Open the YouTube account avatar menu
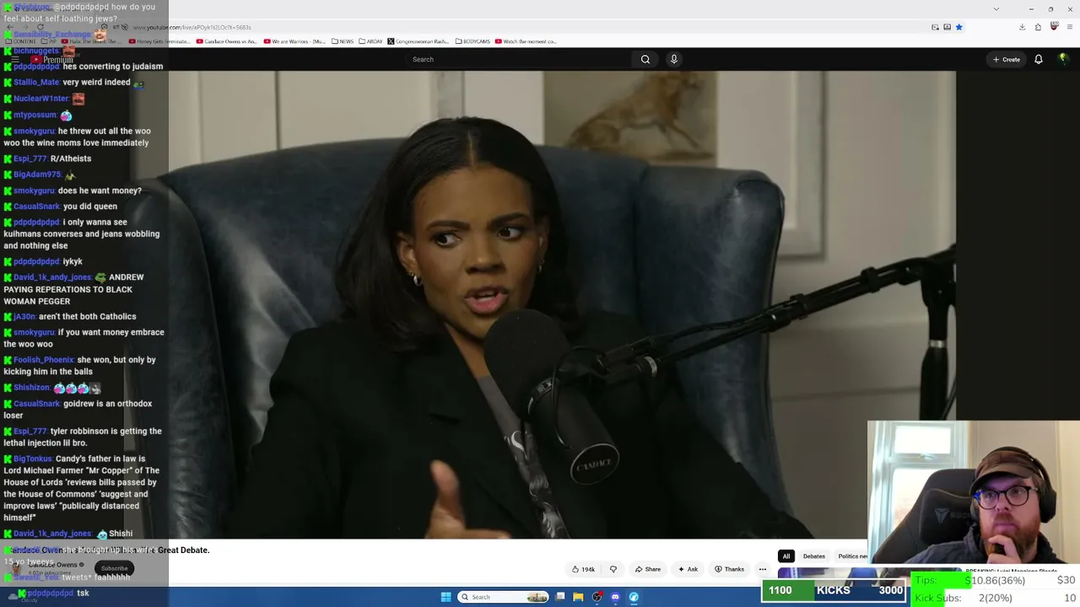 click(x=1063, y=59)
